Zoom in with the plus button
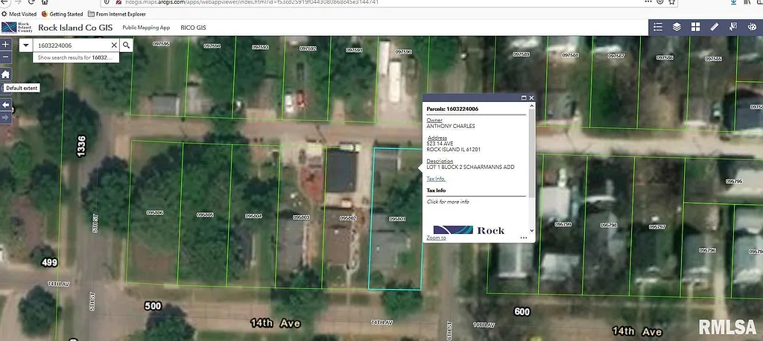This screenshot has width=763, height=341. (6, 45)
